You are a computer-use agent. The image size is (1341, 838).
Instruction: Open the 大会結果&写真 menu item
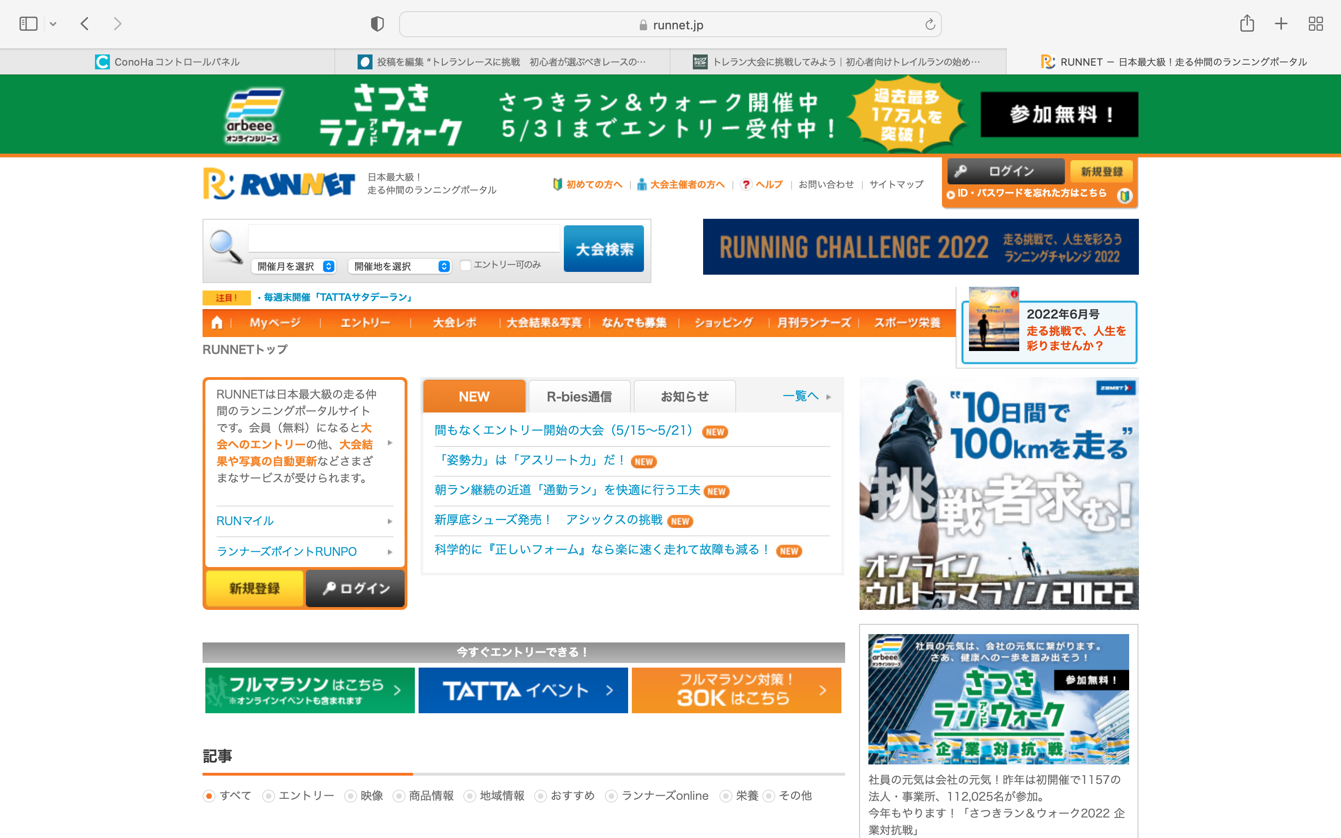[543, 323]
